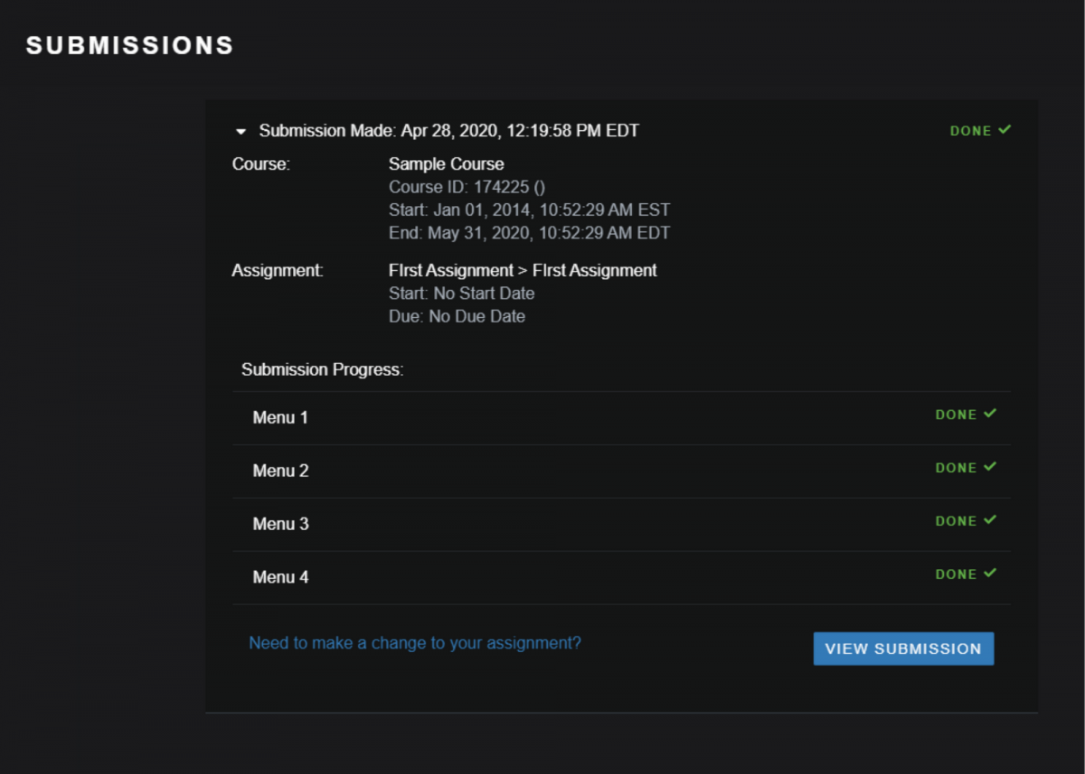
Task: Select the Sample Course name text
Action: coord(446,164)
